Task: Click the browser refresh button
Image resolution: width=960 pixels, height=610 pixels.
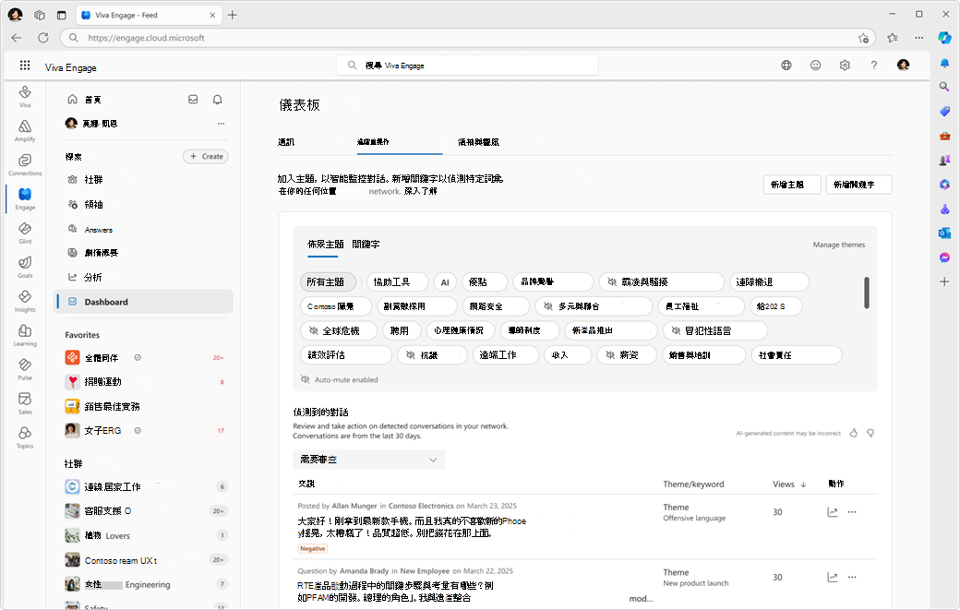Action: point(42,37)
